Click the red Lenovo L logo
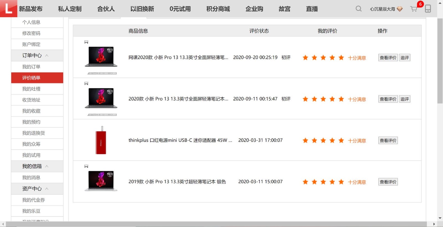This screenshot has height=227, width=443. tap(9, 9)
